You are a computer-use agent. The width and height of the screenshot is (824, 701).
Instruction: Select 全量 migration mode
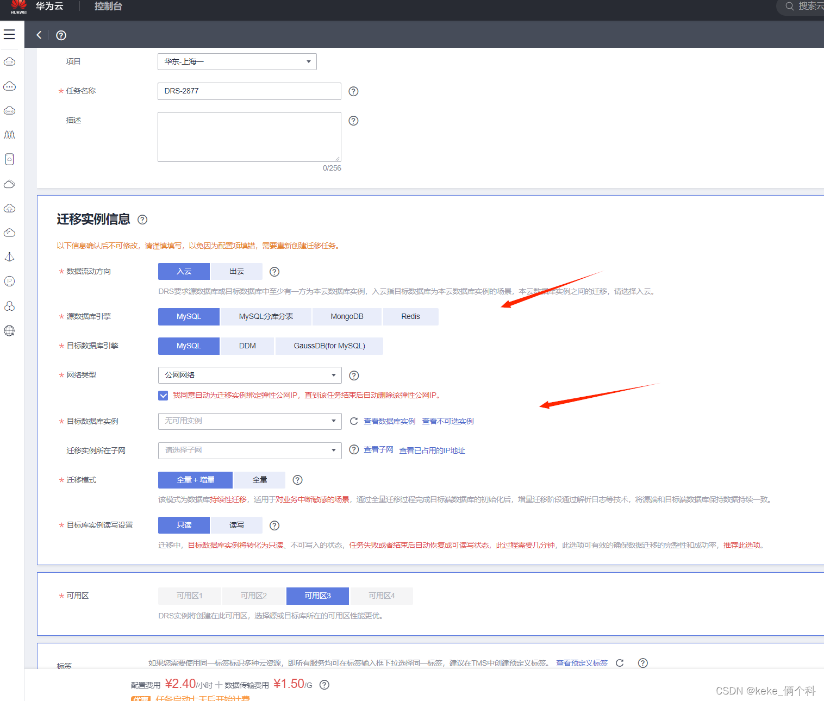[259, 480]
